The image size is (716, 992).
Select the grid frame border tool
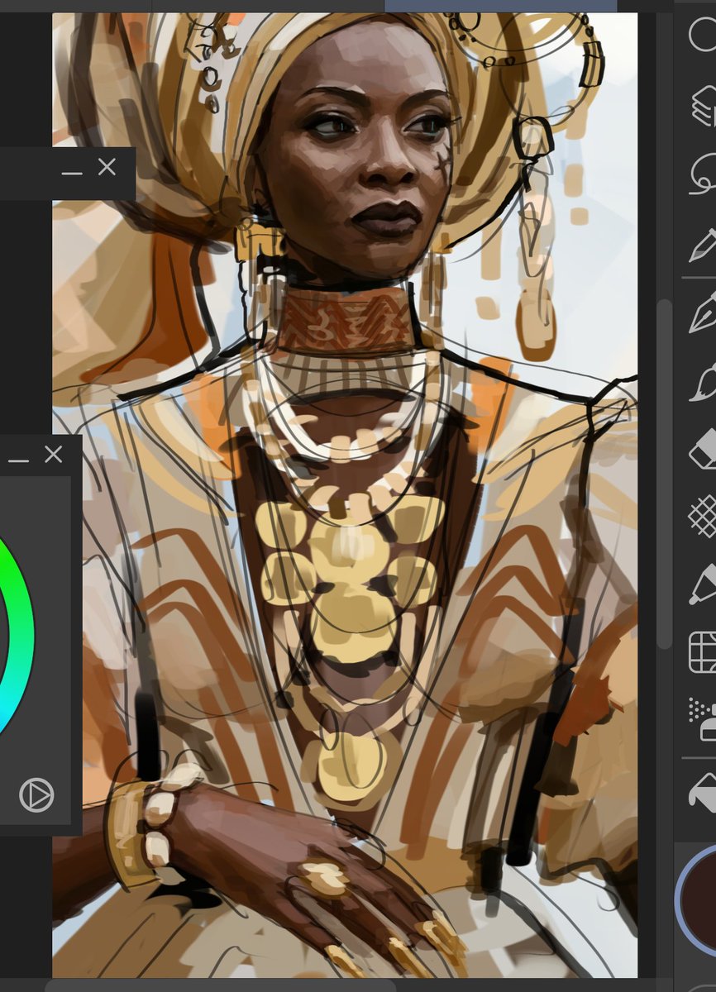point(704,652)
